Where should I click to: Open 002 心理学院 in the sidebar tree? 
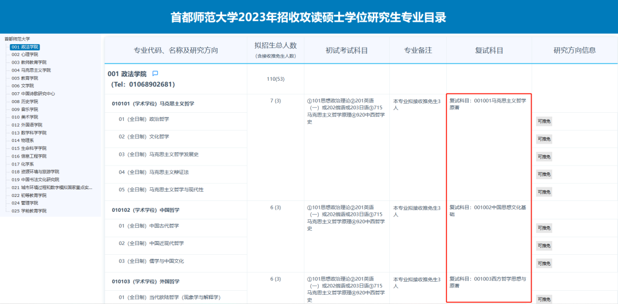[x=25, y=54]
